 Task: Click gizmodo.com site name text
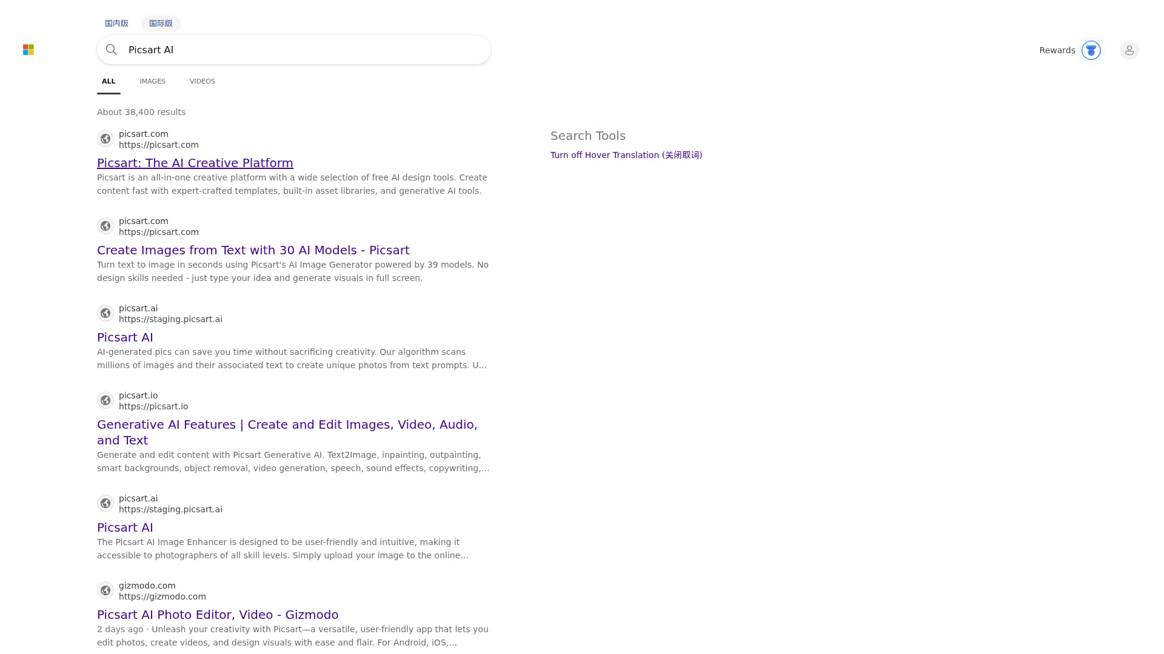tap(147, 586)
